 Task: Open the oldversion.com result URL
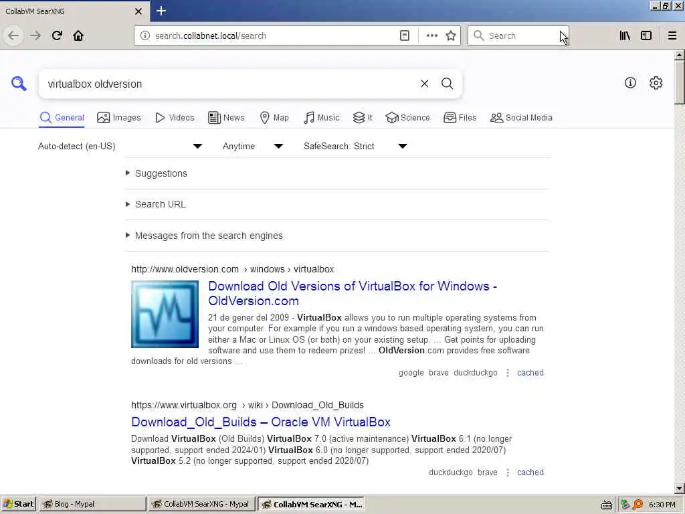click(x=232, y=269)
